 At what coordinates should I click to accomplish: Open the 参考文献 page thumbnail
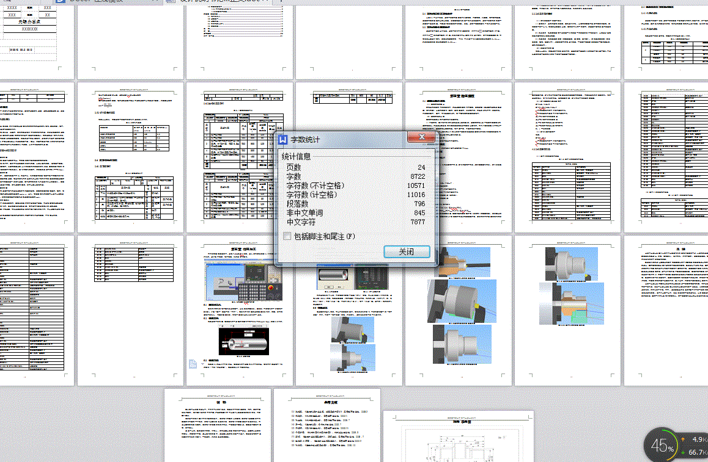coord(327,425)
